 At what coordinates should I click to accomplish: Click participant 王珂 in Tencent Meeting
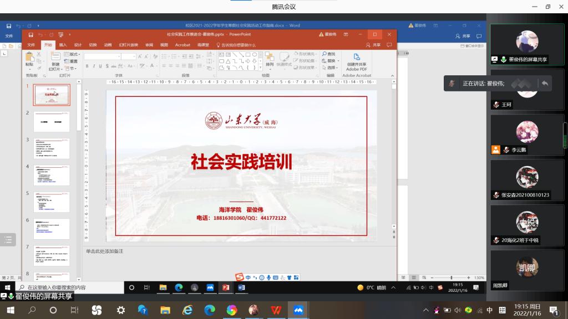(527, 90)
